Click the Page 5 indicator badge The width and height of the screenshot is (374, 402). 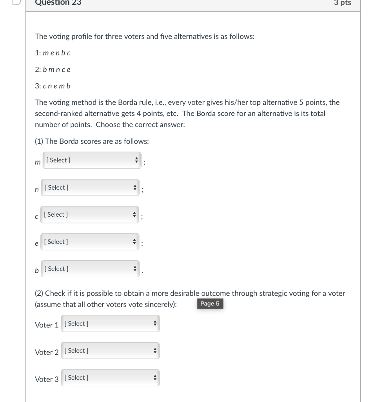(210, 303)
